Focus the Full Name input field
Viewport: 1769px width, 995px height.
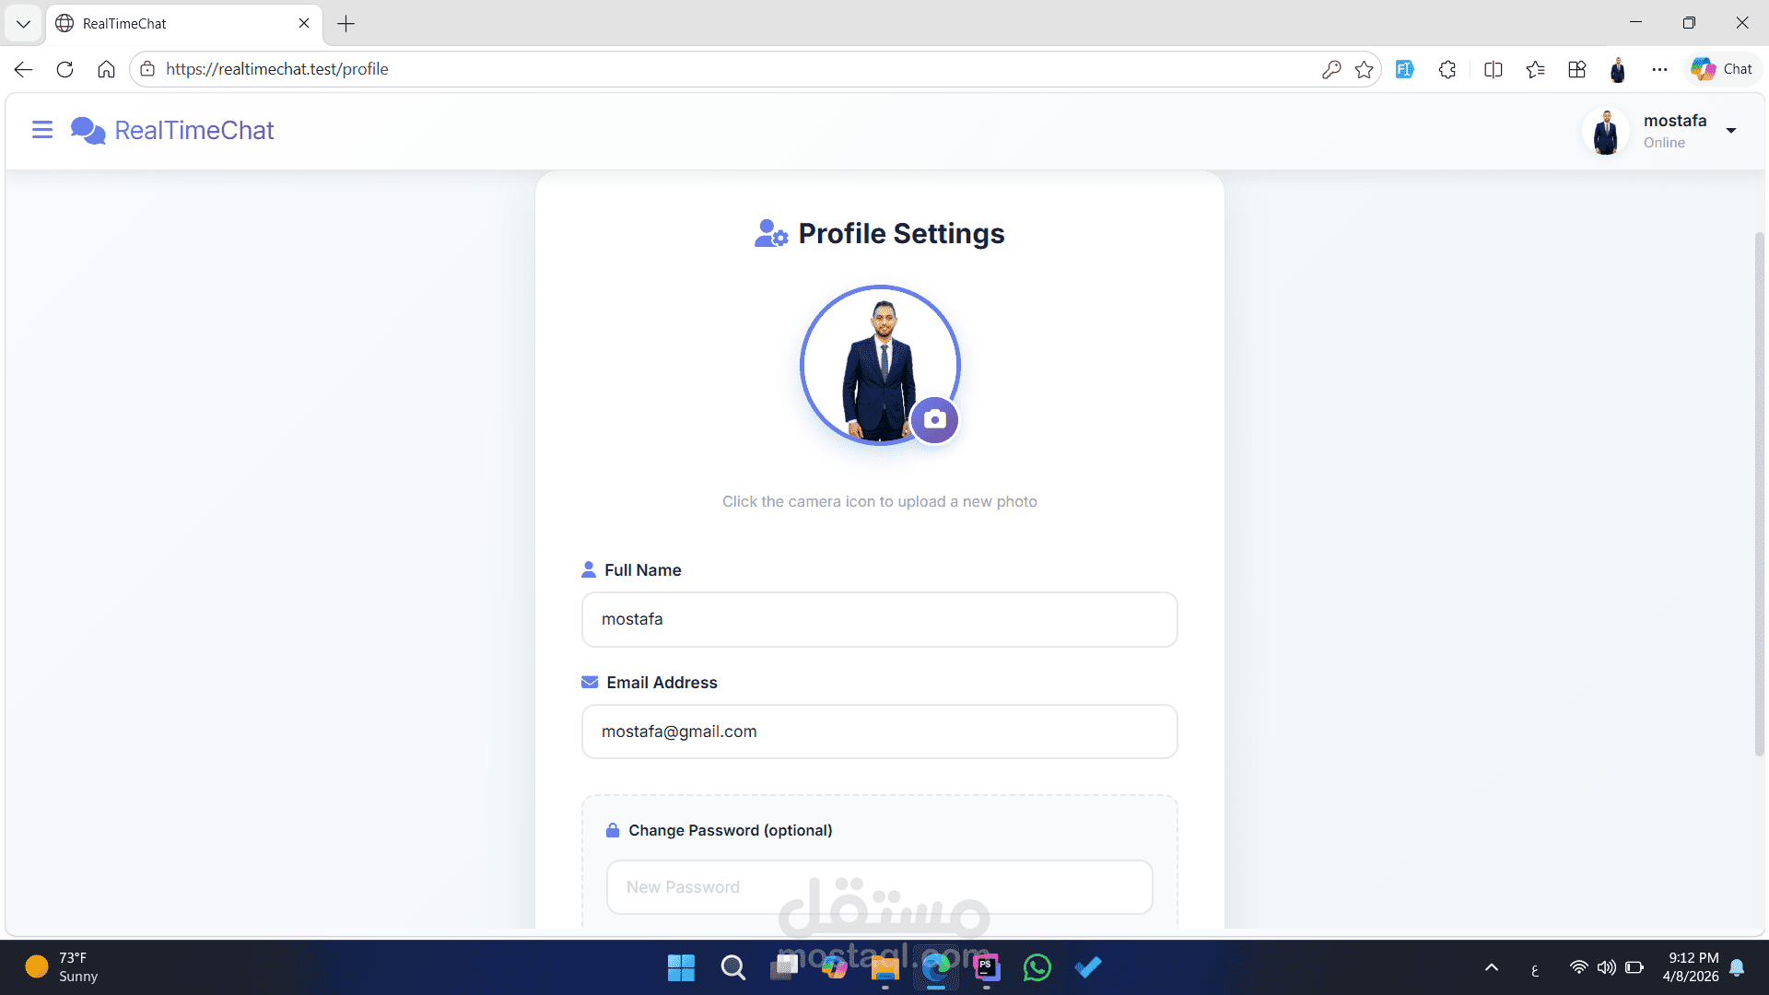(879, 619)
